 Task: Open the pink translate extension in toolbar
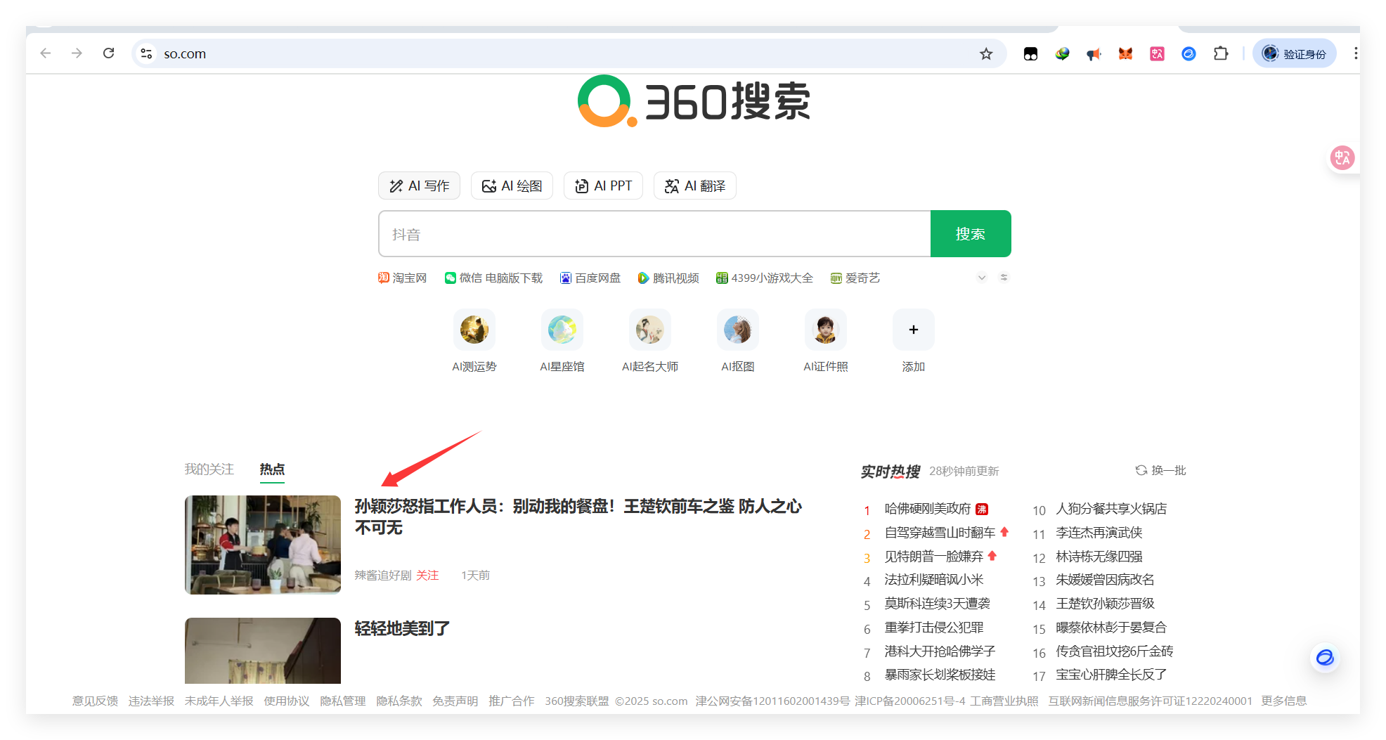[x=1157, y=53]
